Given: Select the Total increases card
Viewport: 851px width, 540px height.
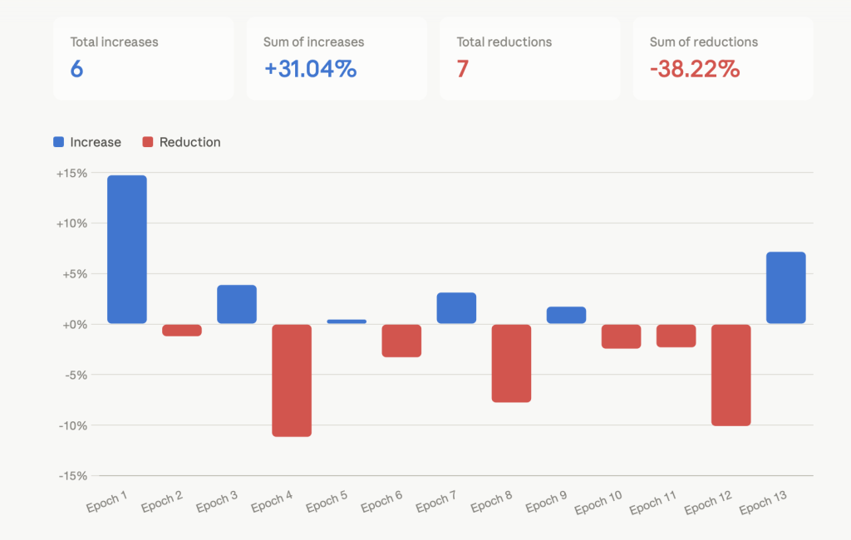Looking at the screenshot, I should (x=143, y=58).
